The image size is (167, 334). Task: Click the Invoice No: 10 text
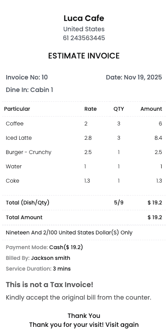27,77
